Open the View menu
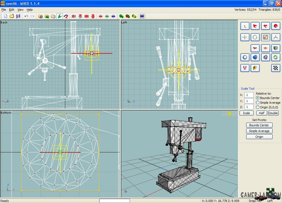The width and height of the screenshot is (282, 203). tap(20, 10)
